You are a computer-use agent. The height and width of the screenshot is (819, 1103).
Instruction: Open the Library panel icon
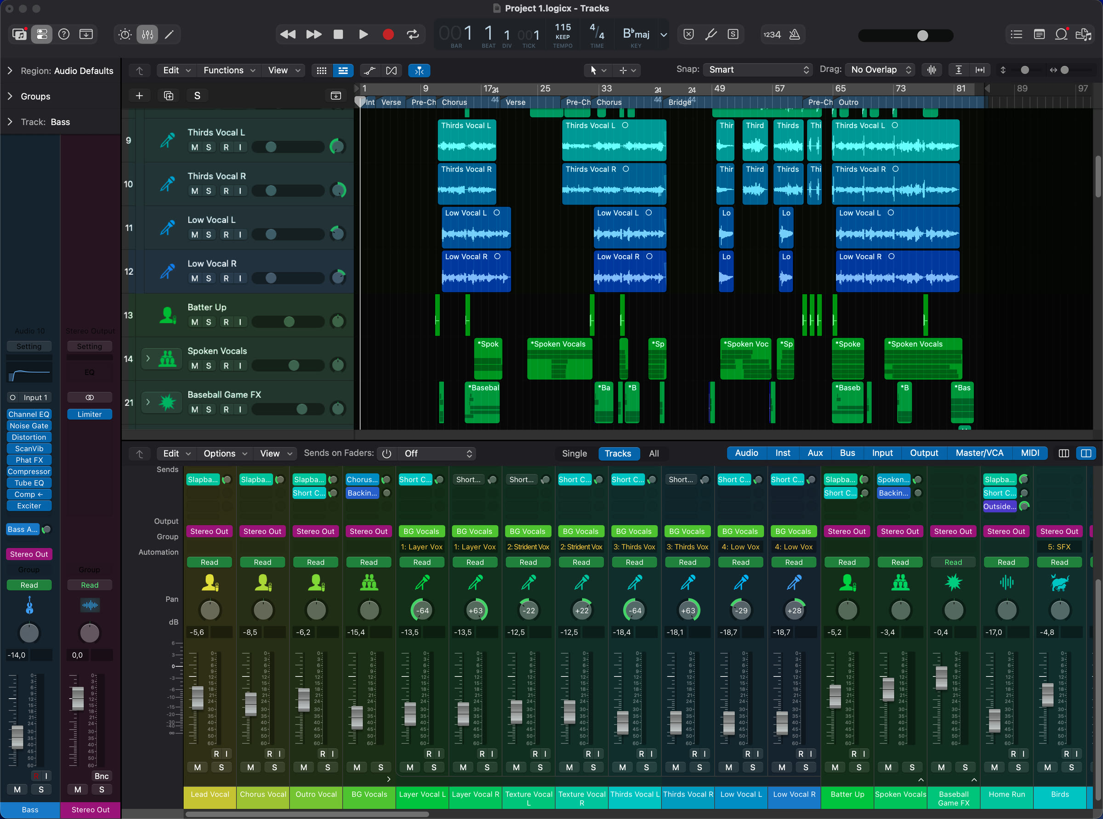click(19, 34)
